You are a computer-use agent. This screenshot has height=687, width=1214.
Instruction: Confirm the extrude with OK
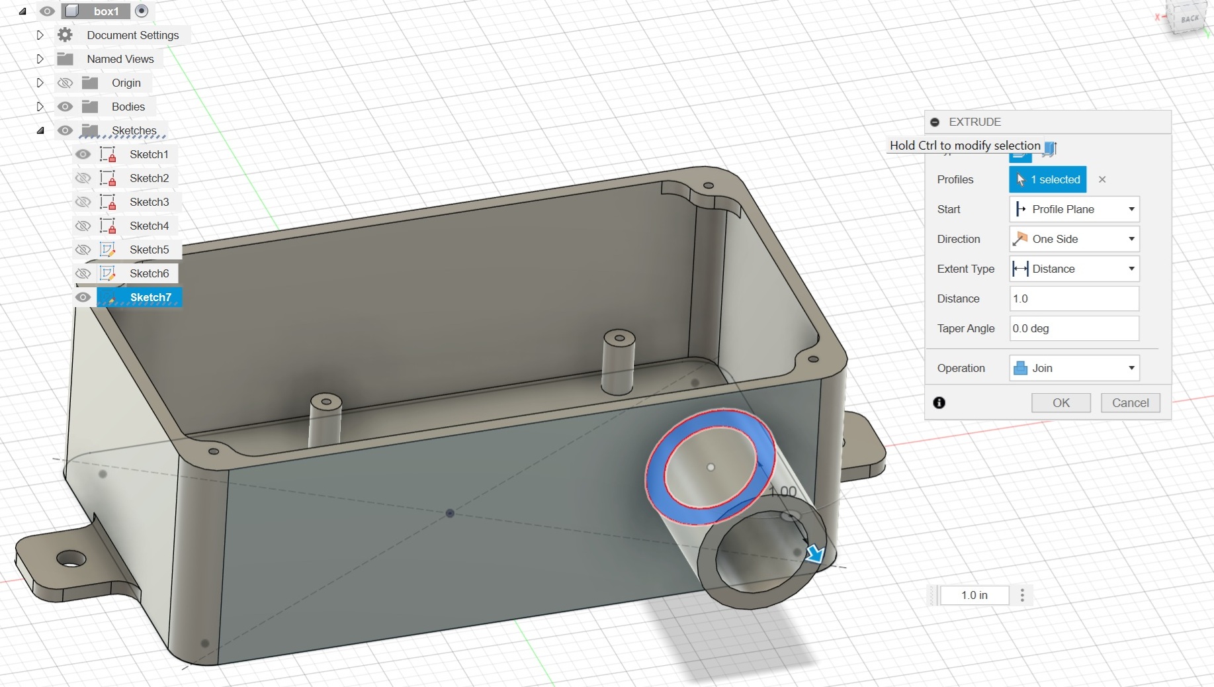click(1061, 402)
